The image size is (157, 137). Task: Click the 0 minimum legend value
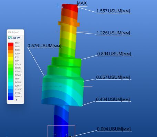tap(16, 100)
